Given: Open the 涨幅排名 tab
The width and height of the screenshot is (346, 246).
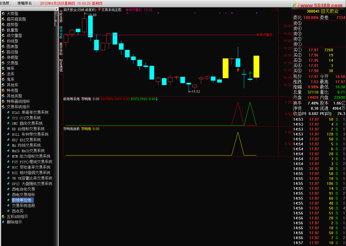Looking at the screenshot, I should tap(24, 3).
